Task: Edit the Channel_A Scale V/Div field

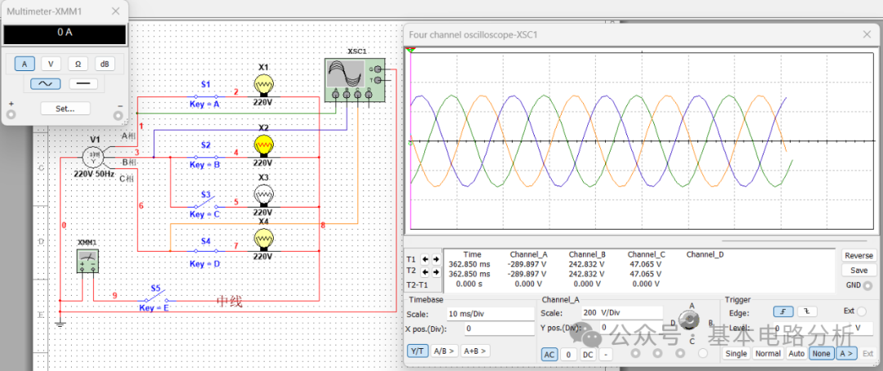Action: (622, 314)
